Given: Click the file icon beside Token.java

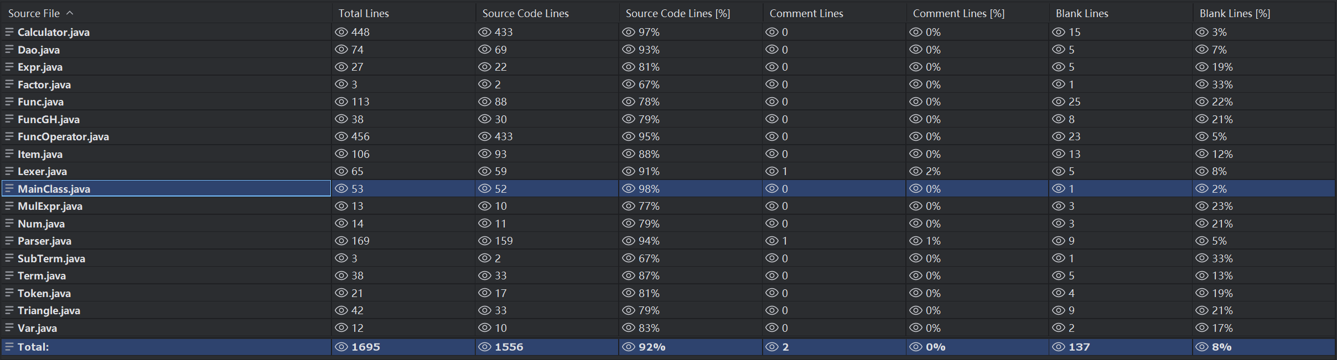Looking at the screenshot, I should tap(9, 293).
